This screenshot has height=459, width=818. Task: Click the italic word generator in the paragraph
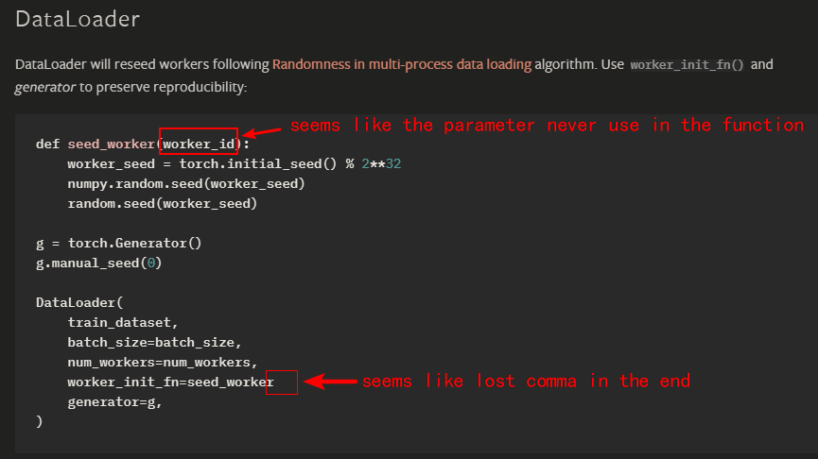click(44, 87)
